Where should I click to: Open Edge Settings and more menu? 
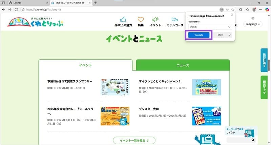260,9
